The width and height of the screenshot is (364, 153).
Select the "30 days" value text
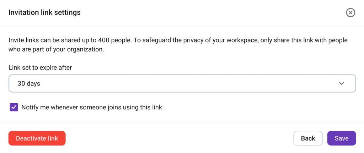click(29, 83)
